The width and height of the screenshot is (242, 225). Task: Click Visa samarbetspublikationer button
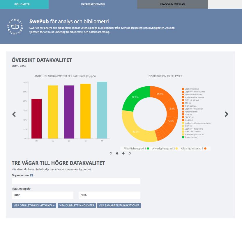coord(119,206)
